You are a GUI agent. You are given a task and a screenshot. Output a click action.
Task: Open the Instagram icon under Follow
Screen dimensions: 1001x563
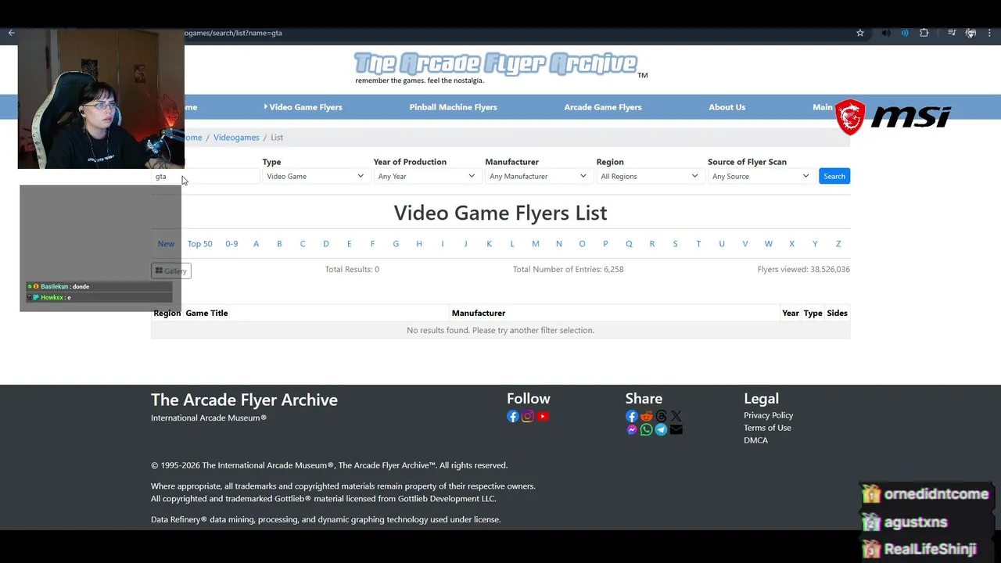pyautogui.click(x=528, y=416)
